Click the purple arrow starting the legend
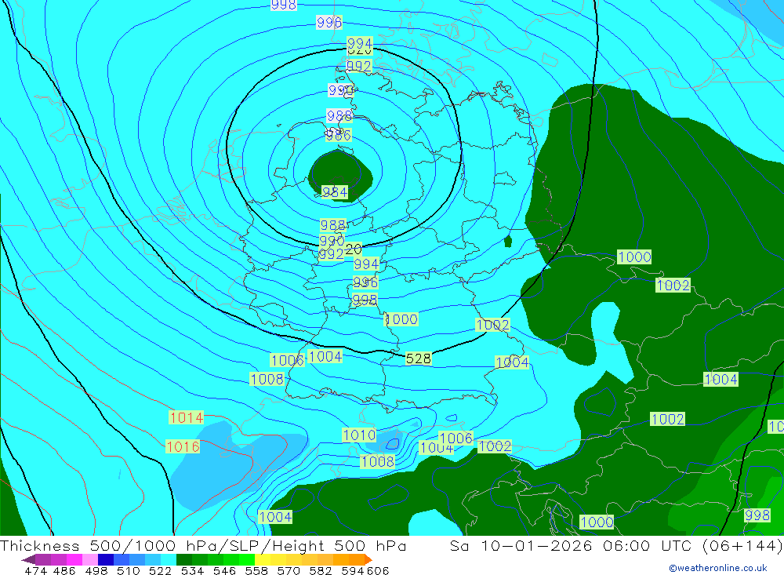The width and height of the screenshot is (784, 575). pos(28,559)
